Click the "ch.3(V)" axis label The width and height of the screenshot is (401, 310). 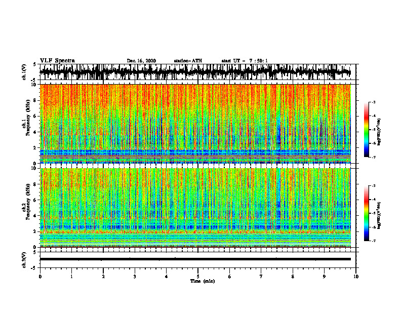pyautogui.click(x=24, y=260)
